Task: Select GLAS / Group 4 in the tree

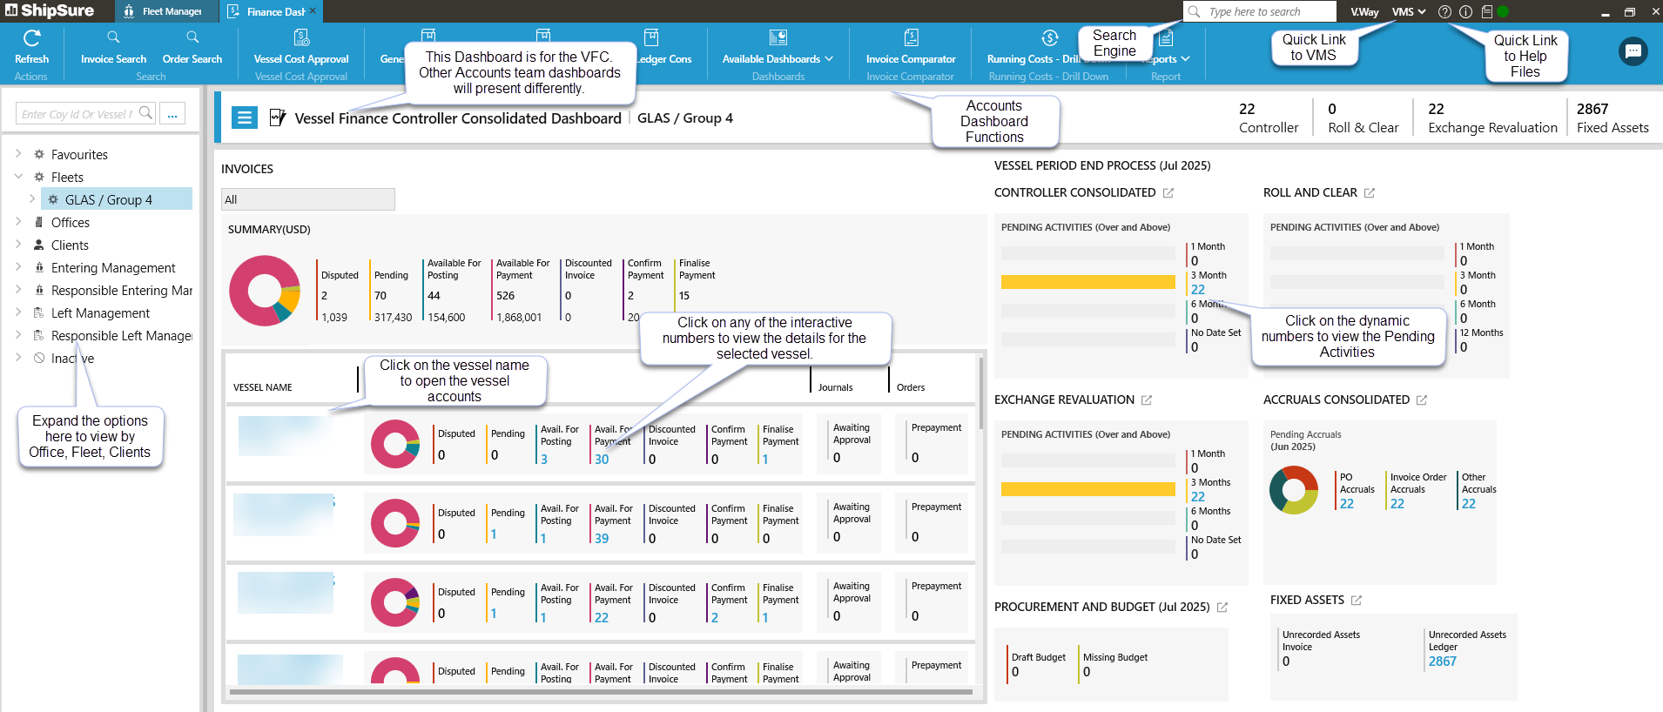Action: (108, 199)
